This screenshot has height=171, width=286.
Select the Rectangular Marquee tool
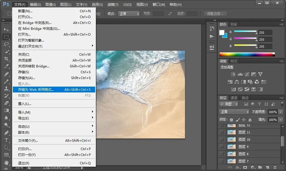pos(6,37)
